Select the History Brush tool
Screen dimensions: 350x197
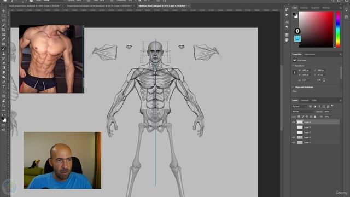click(x=4, y=59)
